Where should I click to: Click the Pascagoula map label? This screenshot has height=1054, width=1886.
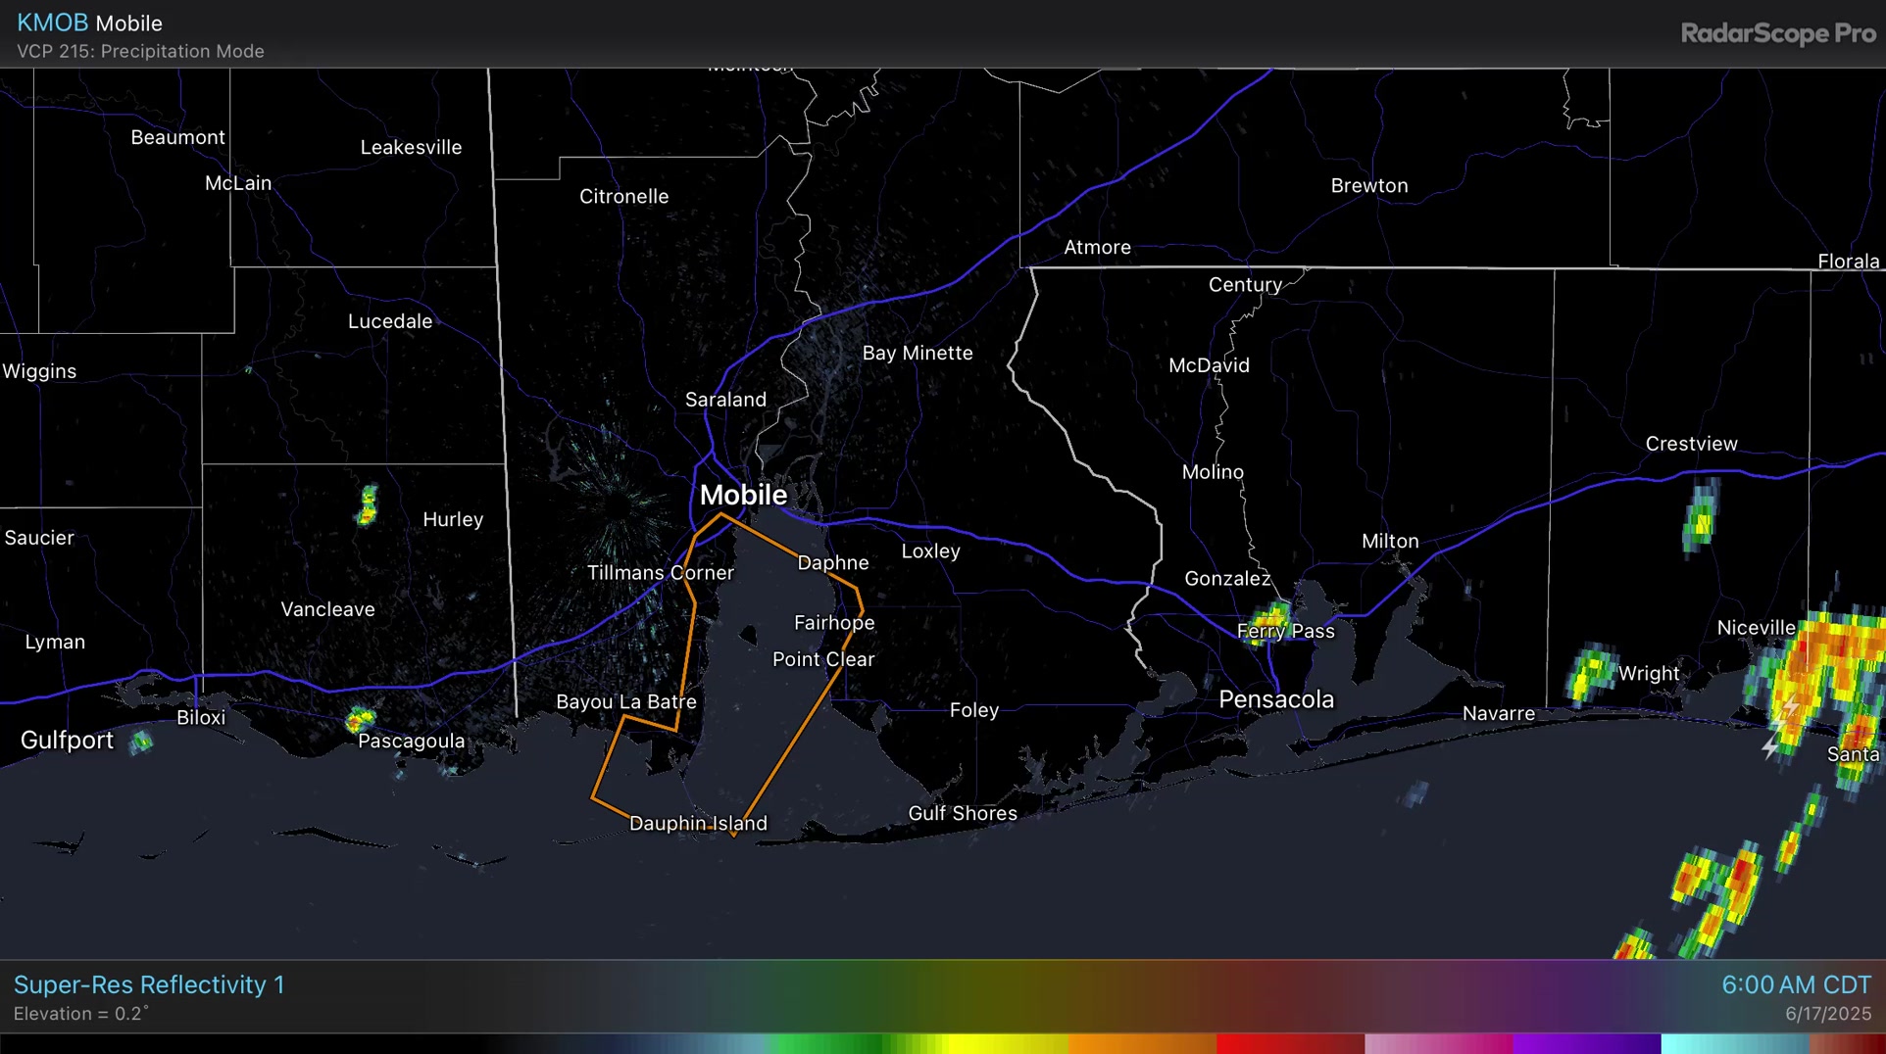[412, 742]
